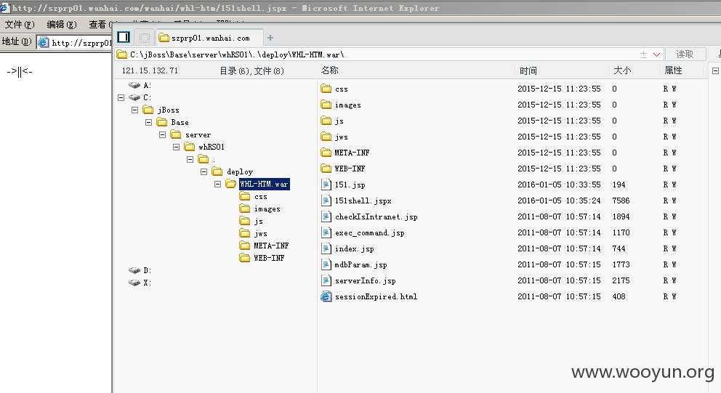Click the checkIsIntranet.jsp file icon

[326, 216]
